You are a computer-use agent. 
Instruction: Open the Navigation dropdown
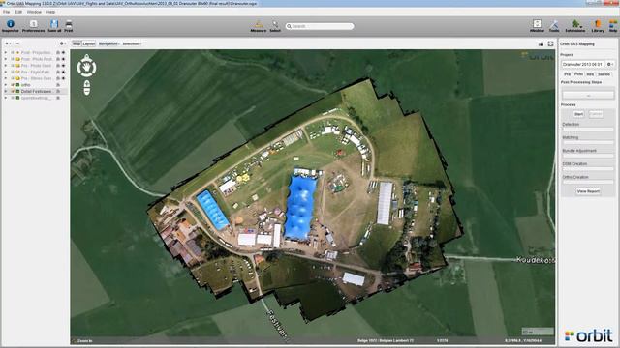coord(108,43)
